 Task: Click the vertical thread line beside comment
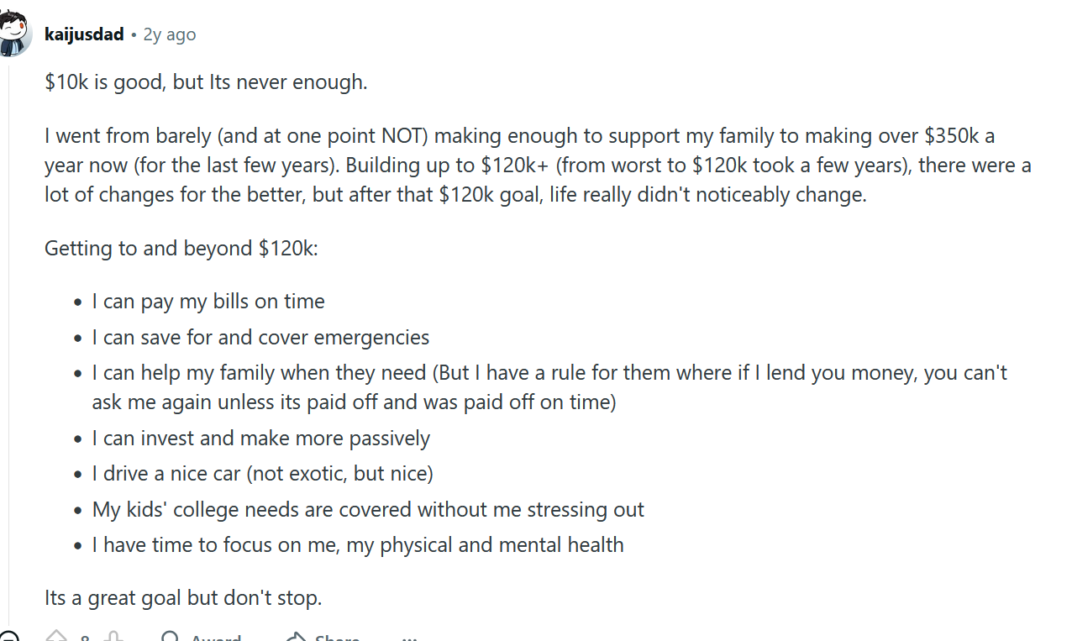pyautogui.click(x=9, y=336)
